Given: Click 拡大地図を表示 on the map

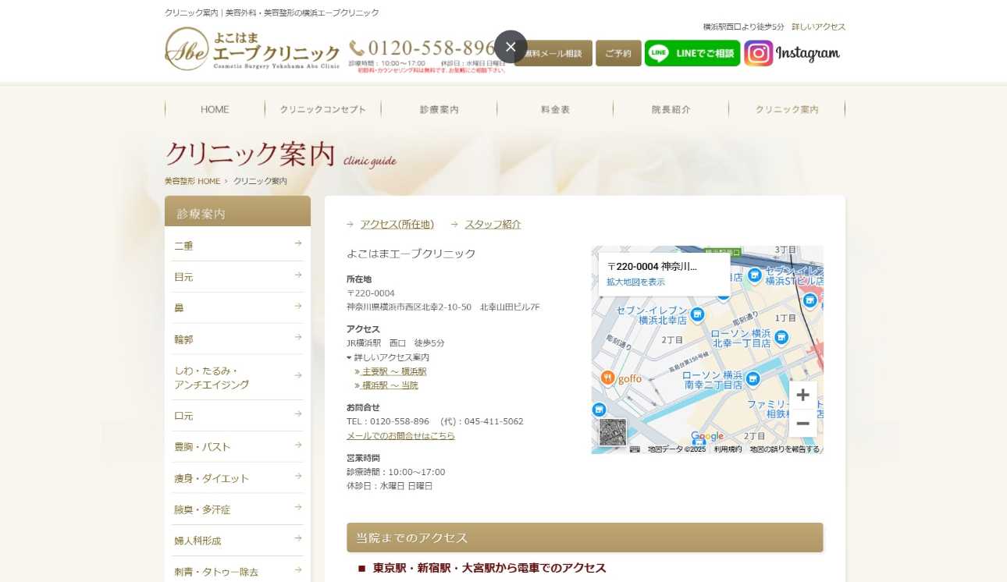Looking at the screenshot, I should coord(636,282).
